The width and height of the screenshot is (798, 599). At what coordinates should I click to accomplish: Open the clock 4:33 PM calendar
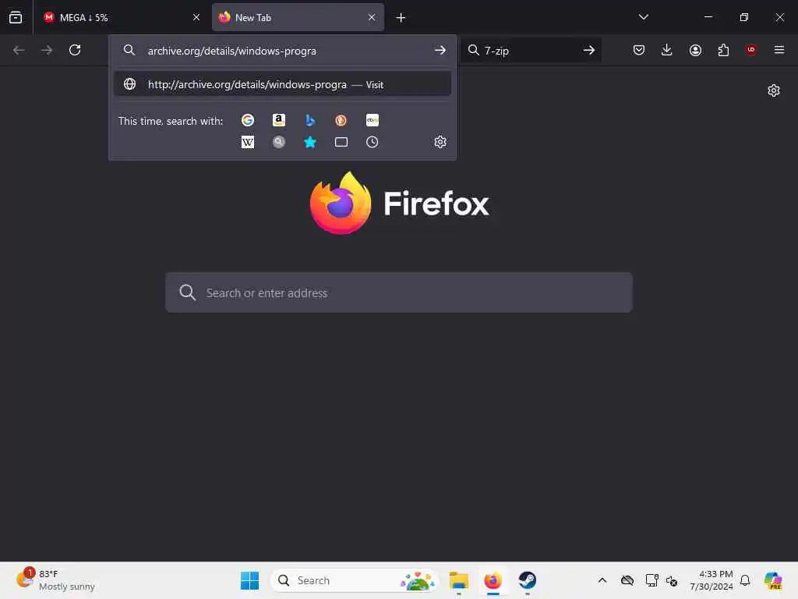[711, 580]
